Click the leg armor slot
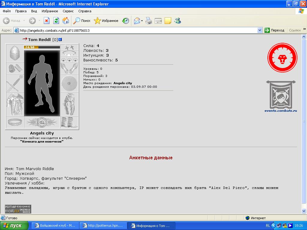 point(69,104)
